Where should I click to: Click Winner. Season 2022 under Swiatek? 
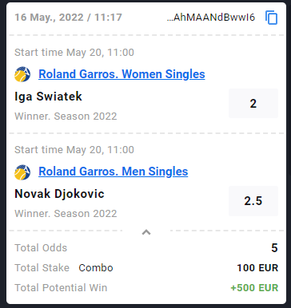click(x=66, y=116)
